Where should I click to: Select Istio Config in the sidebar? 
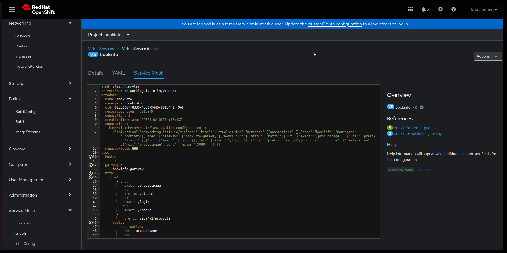25,243
